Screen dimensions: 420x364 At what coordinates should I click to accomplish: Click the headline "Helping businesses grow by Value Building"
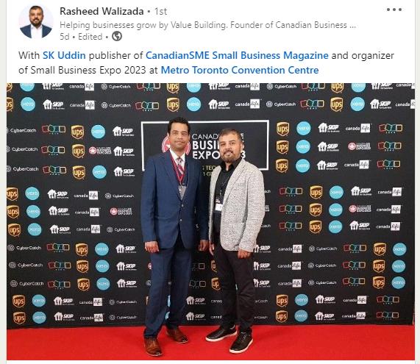click(x=143, y=25)
